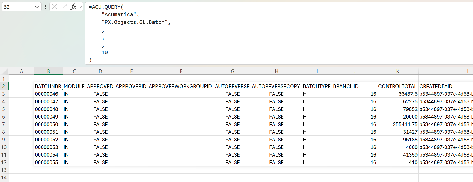Image resolution: width=473 pixels, height=182 pixels.
Task: Select column K header
Action: point(398,71)
